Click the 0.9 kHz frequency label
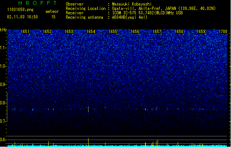Screen dimensions: 231x147 pyautogui.click(x=3, y=85)
